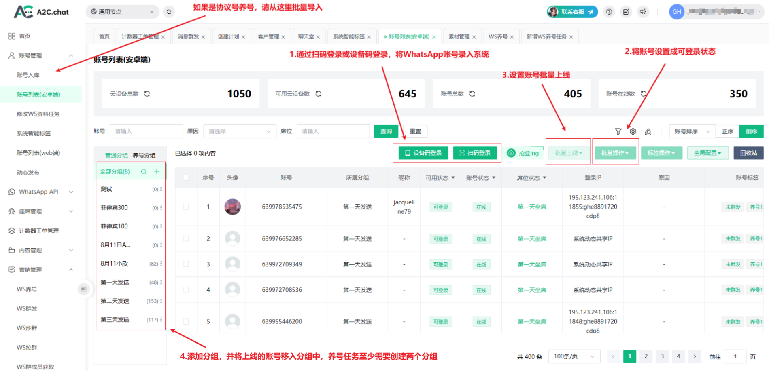Collapse the sidebar with the toggle icon
This screenshot has height=371, width=769.
tap(84, 289)
